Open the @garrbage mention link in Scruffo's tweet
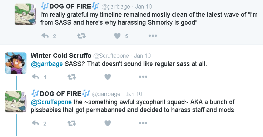This screenshot has width=263, height=137. [47, 64]
